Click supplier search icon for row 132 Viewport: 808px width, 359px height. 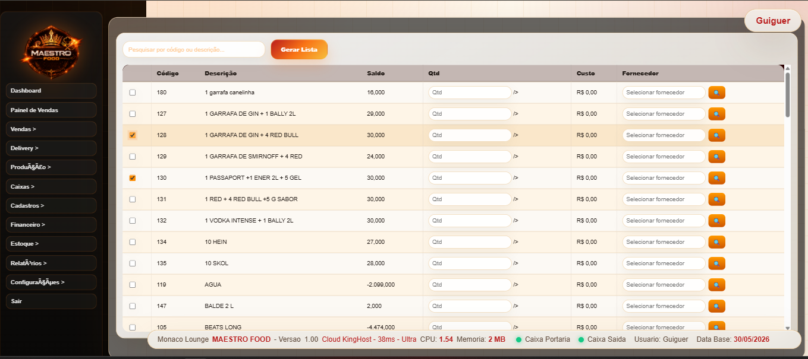point(716,221)
